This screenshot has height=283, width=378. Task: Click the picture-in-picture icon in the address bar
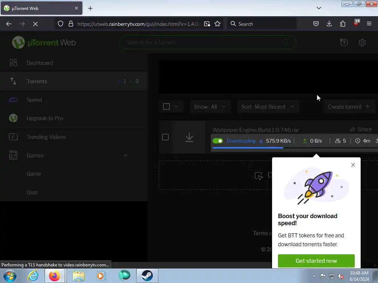(207, 24)
